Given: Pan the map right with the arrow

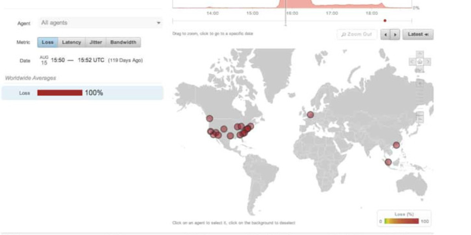Looking at the screenshot, I should [x=428, y=61].
